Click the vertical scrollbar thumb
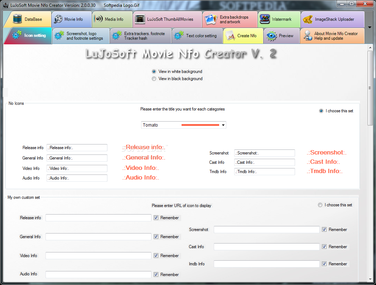The image size is (376, 285). pyautogui.click(x=370, y=88)
